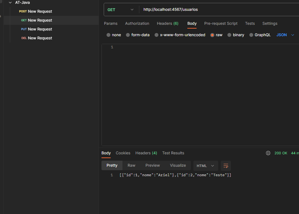Switch response view to Visualize
This screenshot has height=214, width=299.
tap(178, 165)
